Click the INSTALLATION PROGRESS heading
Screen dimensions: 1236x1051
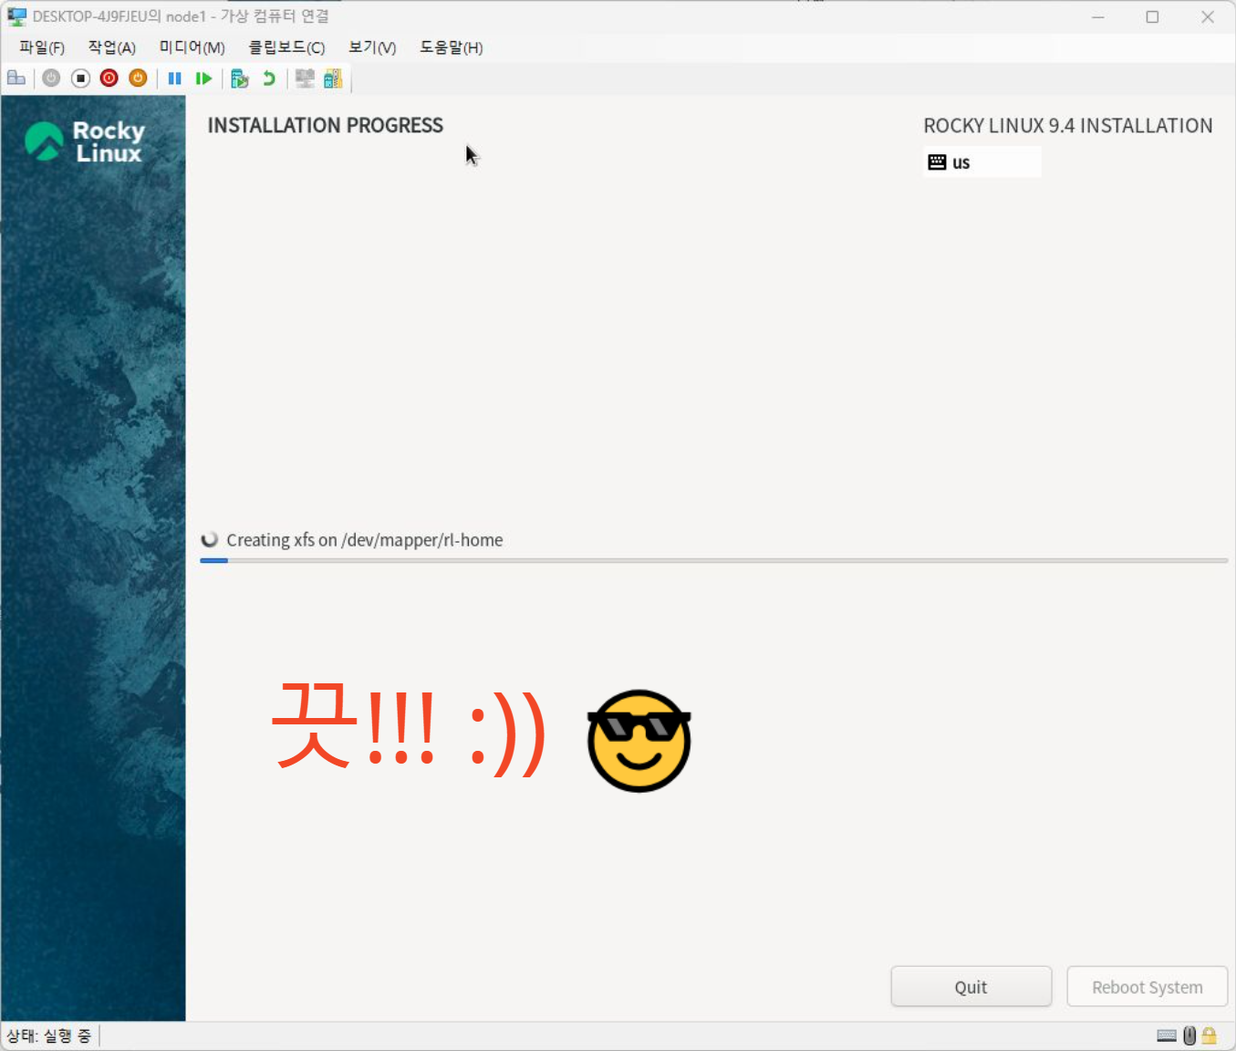click(326, 125)
